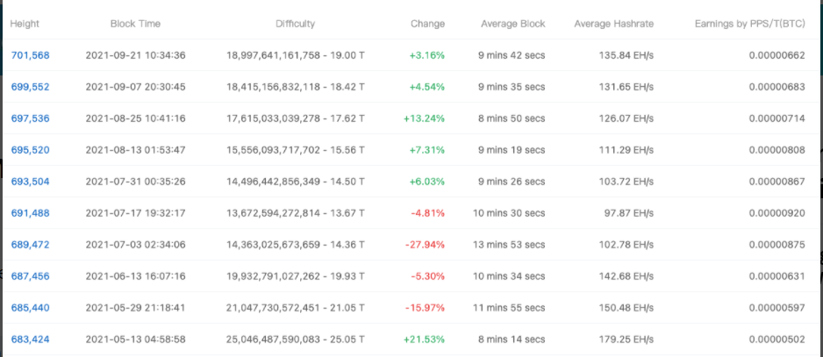Click block height 687,456
The height and width of the screenshot is (357, 823).
pyautogui.click(x=30, y=276)
